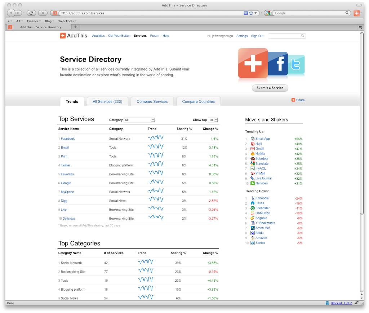Viewport: 369px width, 313px height.
Task: Click the Baidu paw icon
Action: (x=253, y=233)
